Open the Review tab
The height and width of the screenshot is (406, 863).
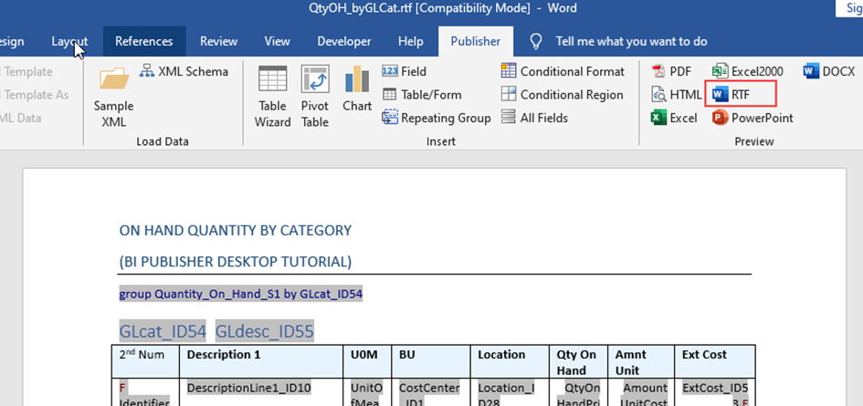click(x=218, y=41)
